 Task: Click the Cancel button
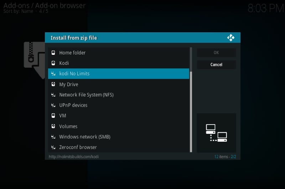pos(216,65)
